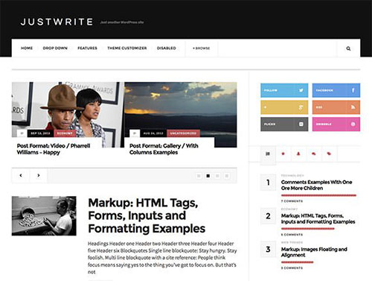Viewport: 372px width, 281px height.
Task: Open sidebar post Markup: HTML Tags, Forms
Action: pos(318,218)
